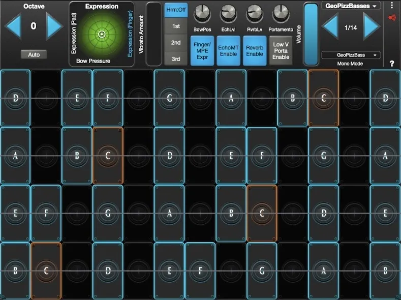Tap the orange C pad in the top row

click(x=324, y=98)
